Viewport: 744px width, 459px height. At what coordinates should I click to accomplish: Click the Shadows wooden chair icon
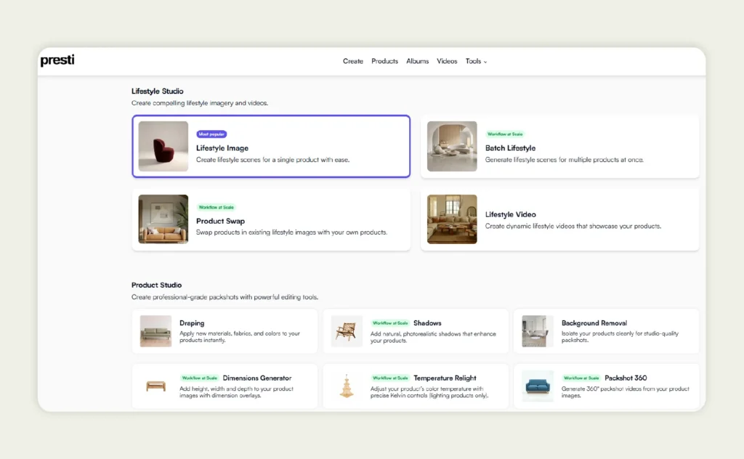[346, 331]
